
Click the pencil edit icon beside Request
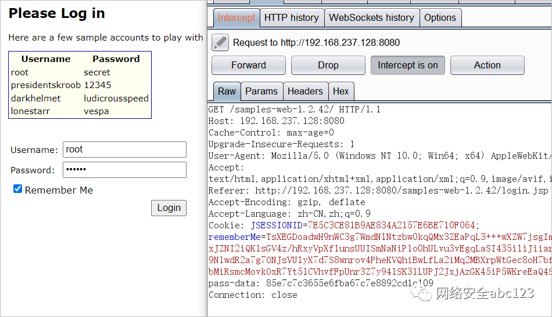[x=220, y=42]
